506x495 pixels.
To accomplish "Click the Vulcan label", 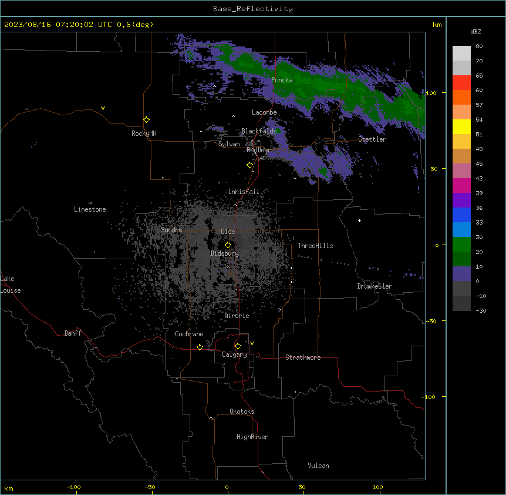I will pos(318,466).
